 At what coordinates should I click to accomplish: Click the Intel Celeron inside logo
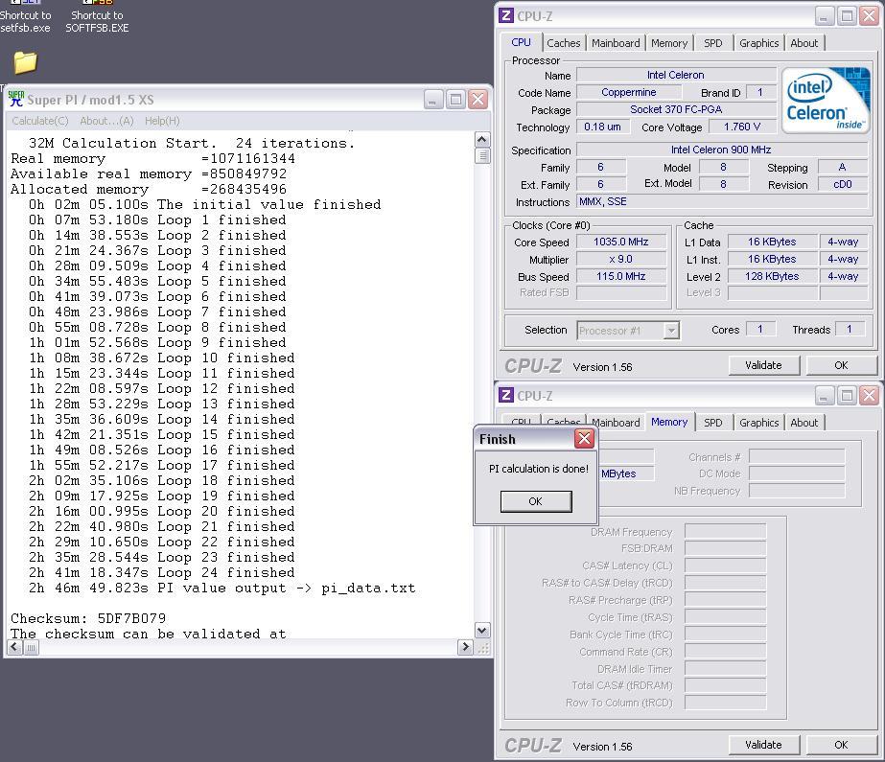[x=826, y=100]
